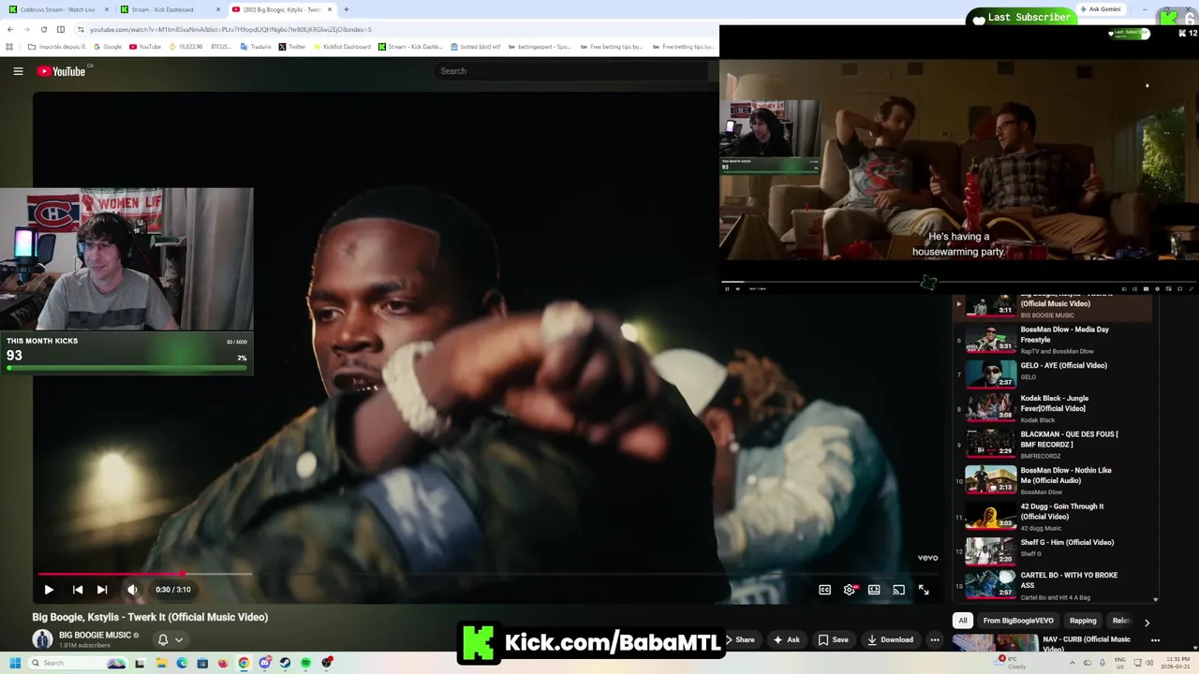This screenshot has width=1199, height=674.
Task: Open the KickBot Dashboard bookmark
Action: coord(342,47)
